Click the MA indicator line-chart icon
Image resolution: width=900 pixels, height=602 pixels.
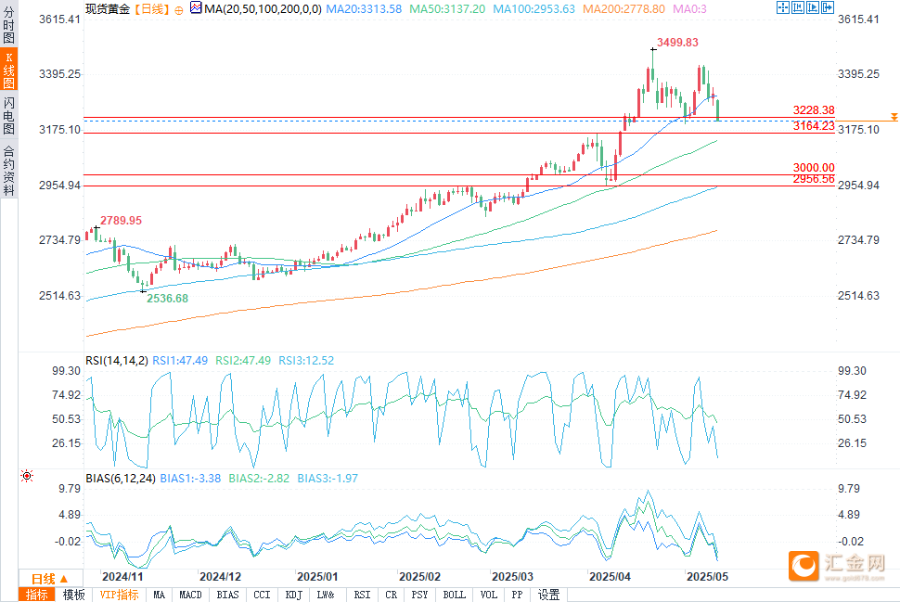196,8
